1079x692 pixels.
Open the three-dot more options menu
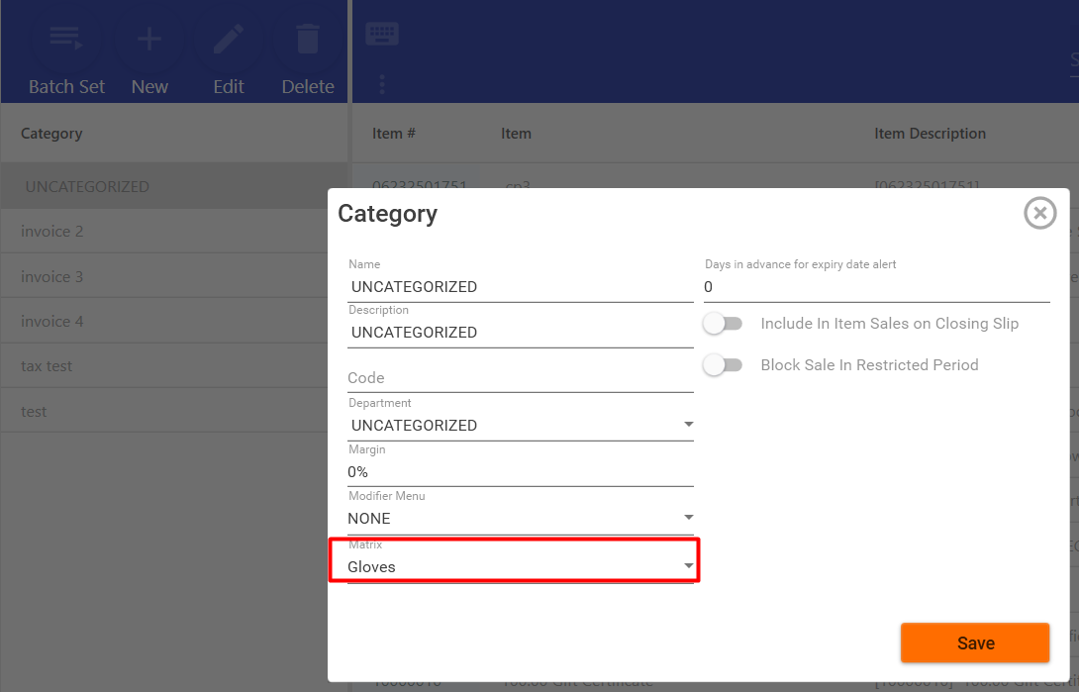[x=382, y=84]
